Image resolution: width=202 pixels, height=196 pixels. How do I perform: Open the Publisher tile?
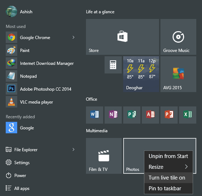click(x=132, y=115)
